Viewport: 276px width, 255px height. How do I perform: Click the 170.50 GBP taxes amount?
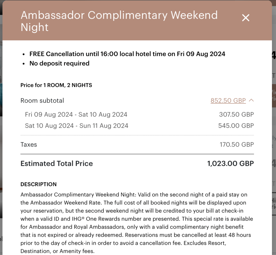[237, 144]
